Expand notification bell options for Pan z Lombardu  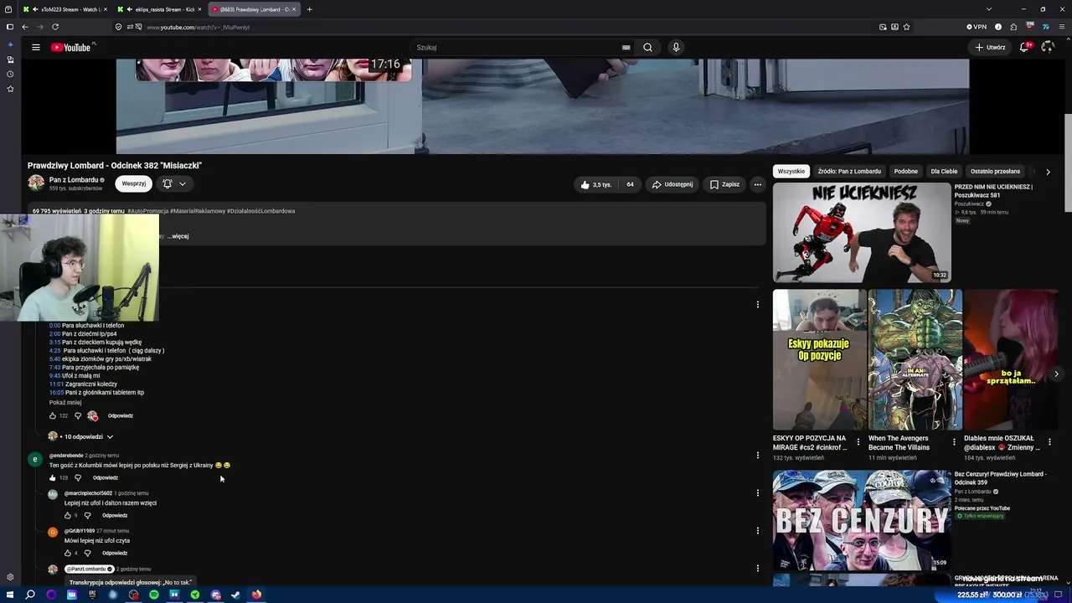(173, 184)
